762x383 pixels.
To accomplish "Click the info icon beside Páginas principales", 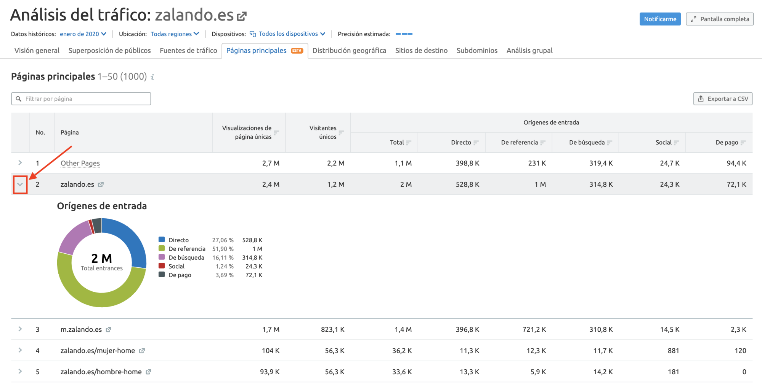I will click(152, 77).
